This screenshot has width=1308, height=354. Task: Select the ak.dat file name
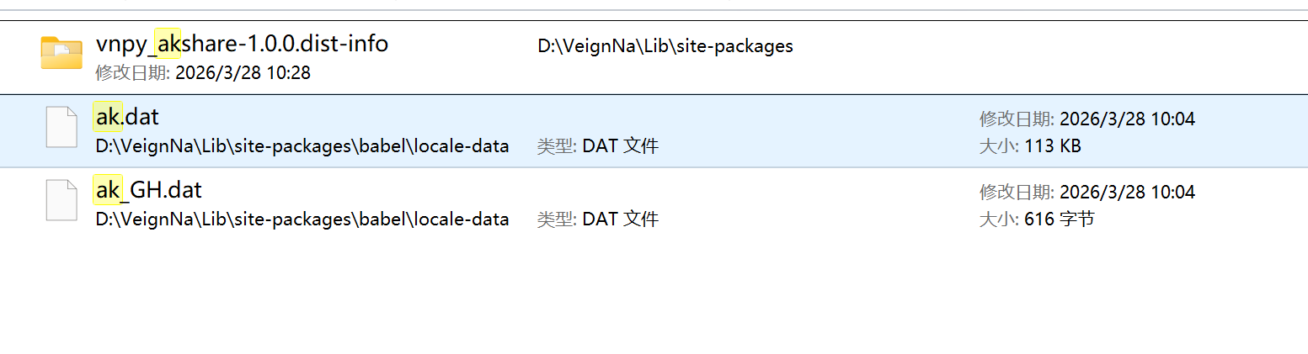pos(127,117)
